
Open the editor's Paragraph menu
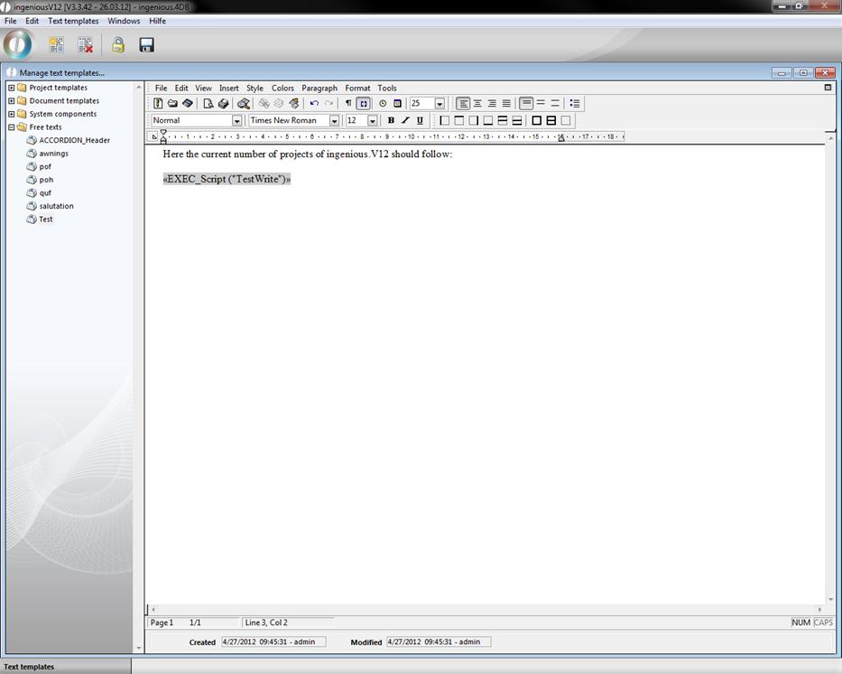point(319,88)
